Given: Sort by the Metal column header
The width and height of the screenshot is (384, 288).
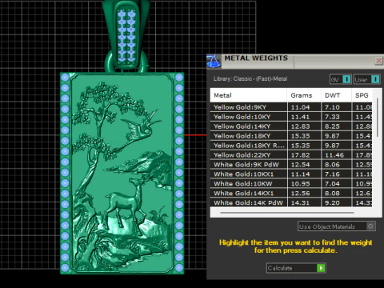Looking at the screenshot, I should pos(249,95).
